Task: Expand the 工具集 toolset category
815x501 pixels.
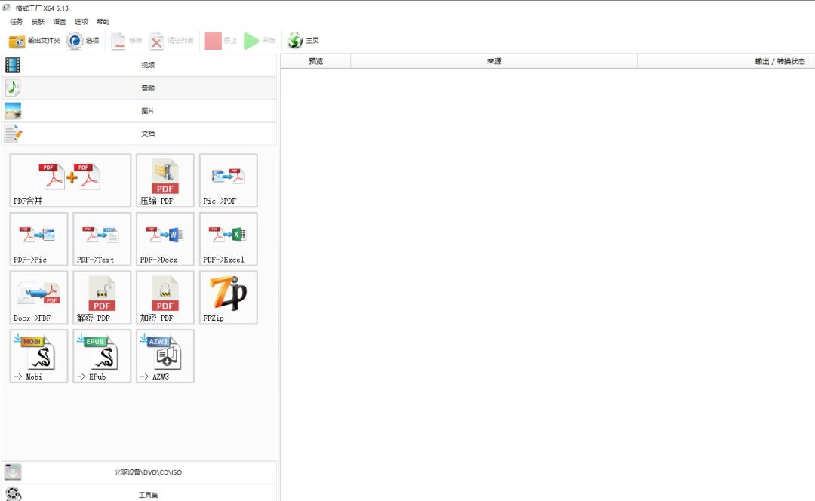Action: (x=139, y=493)
